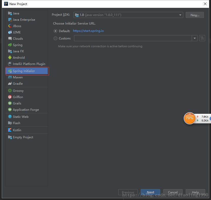The height and width of the screenshot is (200, 211).
Task: Click the Cancel button
Action: tap(173, 192)
